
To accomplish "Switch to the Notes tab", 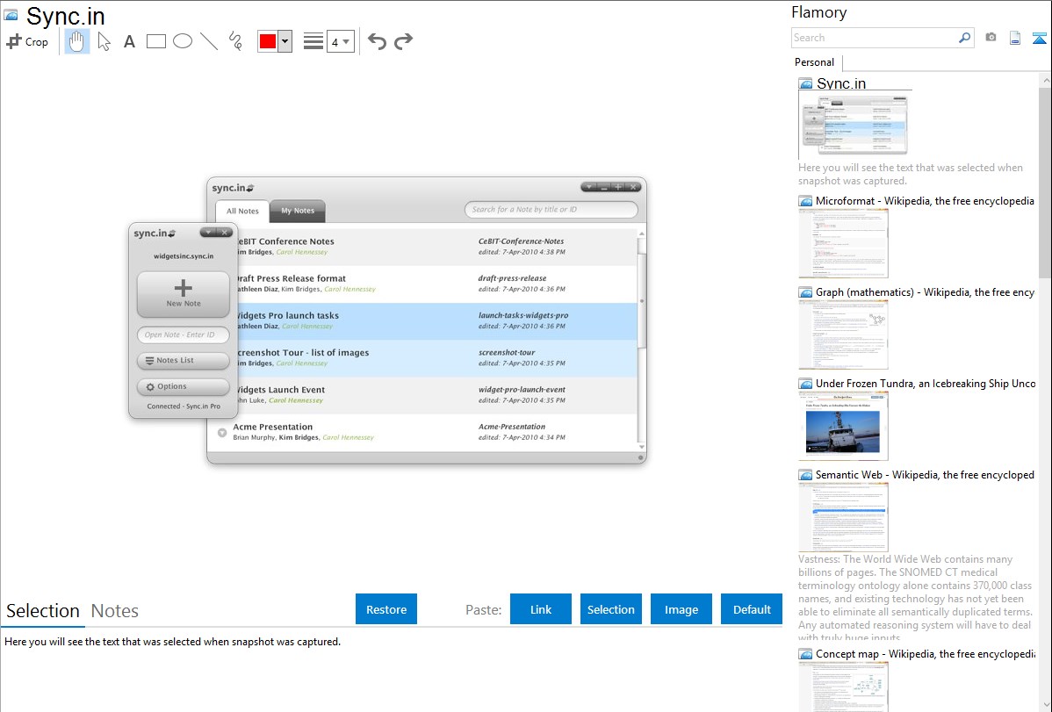I will 115,611.
